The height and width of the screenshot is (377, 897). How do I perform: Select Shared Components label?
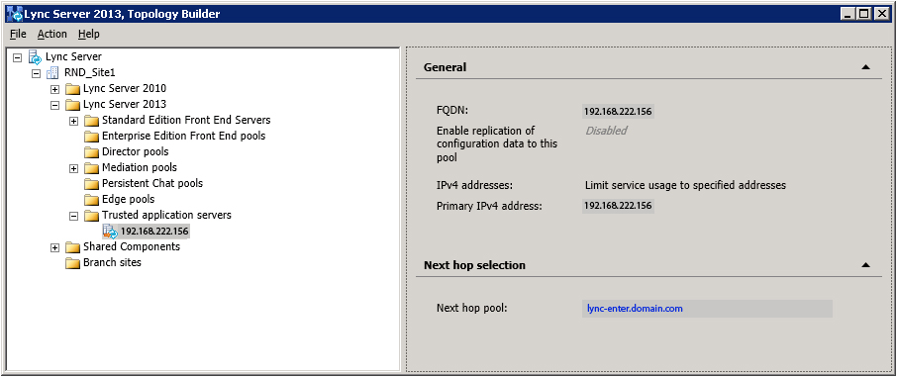tap(132, 246)
